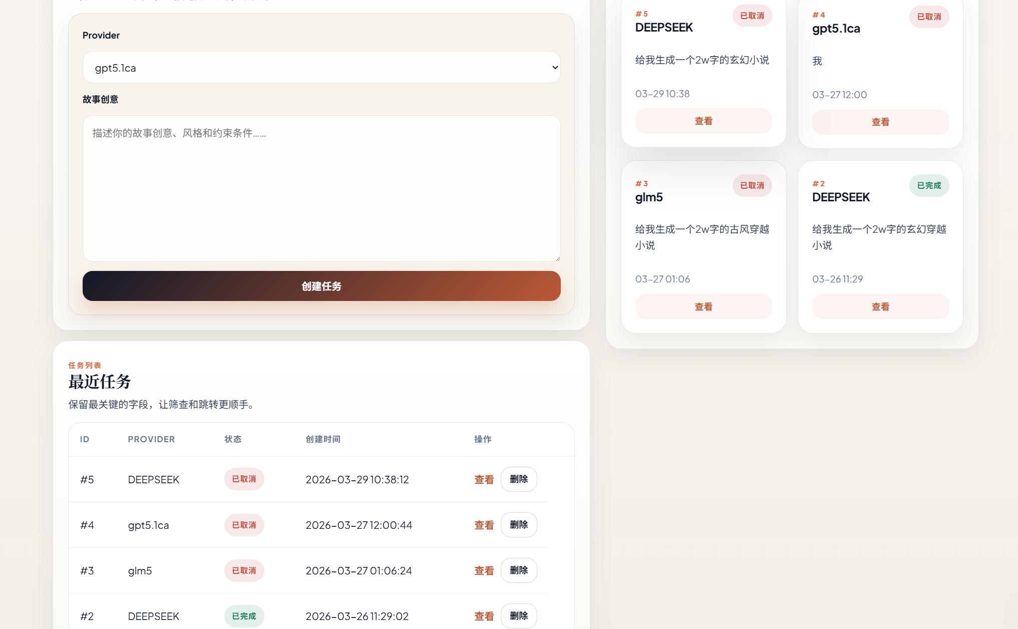Delete task #4 with 删除 button
This screenshot has width=1018, height=629.
[518, 525]
